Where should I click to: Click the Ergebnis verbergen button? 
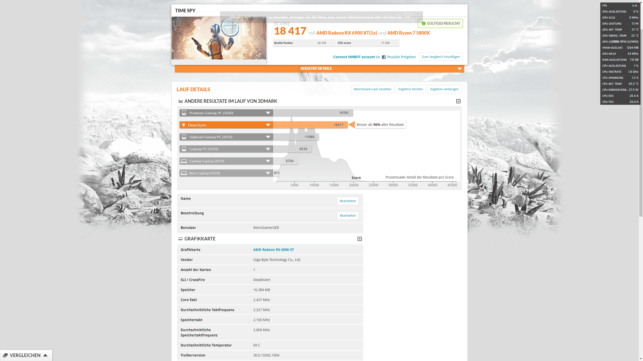(x=444, y=89)
